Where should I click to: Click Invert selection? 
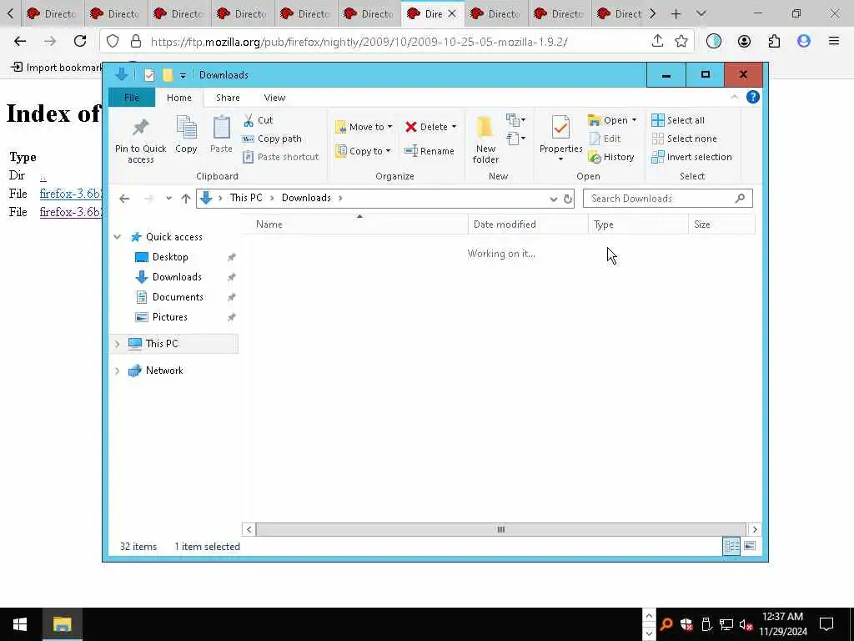click(x=691, y=157)
